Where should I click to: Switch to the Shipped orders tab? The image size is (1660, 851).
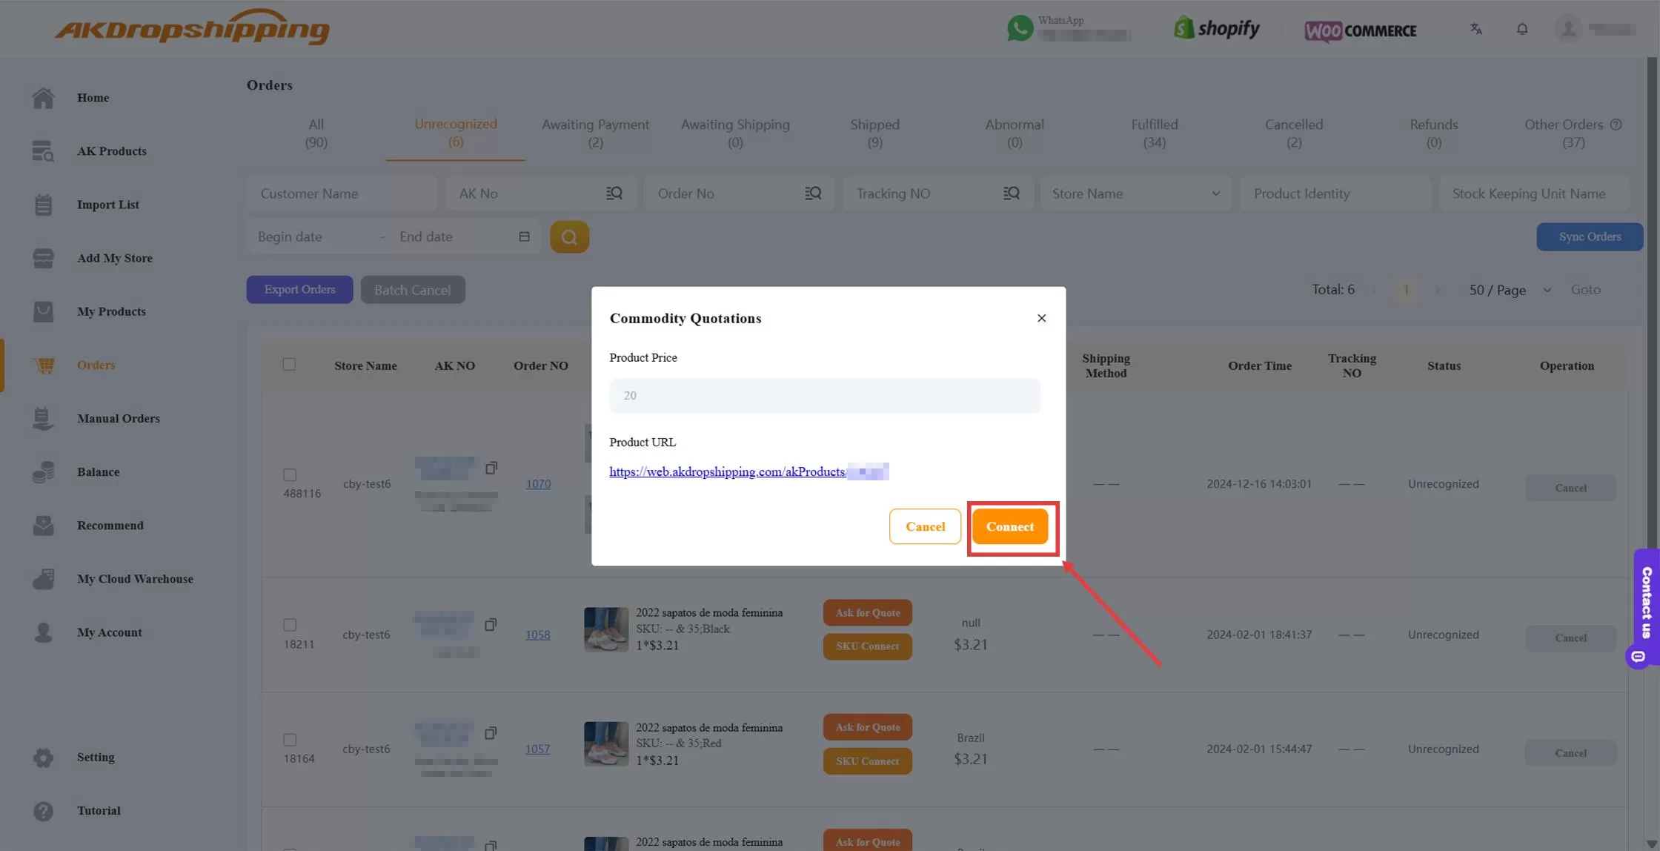[874, 133]
